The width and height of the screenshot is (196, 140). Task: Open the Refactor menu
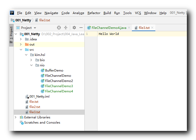pos(94,13)
